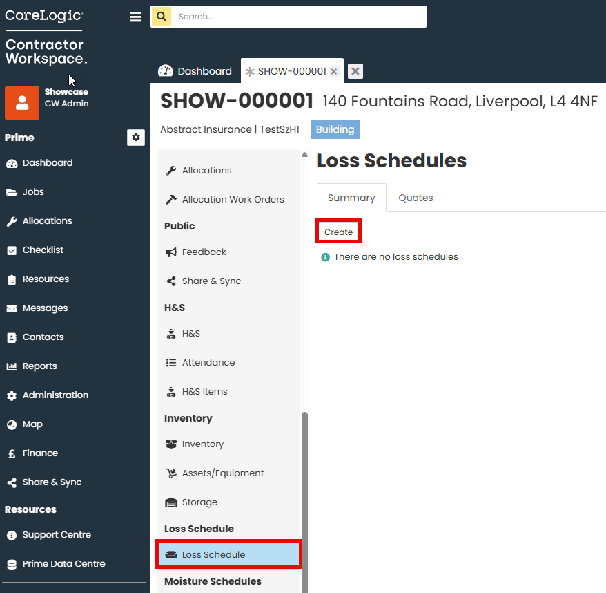Click the Contacts address book icon
Image resolution: width=606 pixels, height=593 pixels.
(12, 337)
